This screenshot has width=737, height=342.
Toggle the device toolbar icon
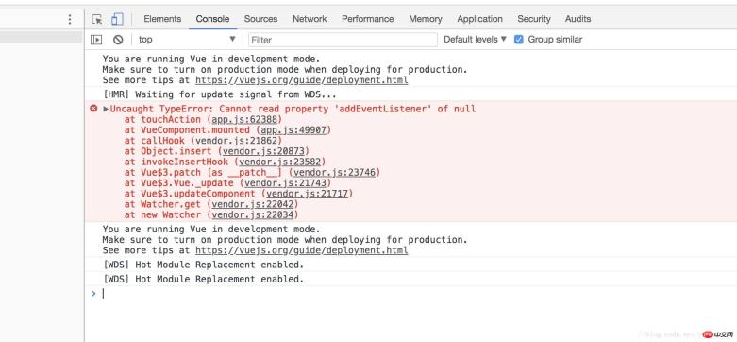(x=117, y=19)
